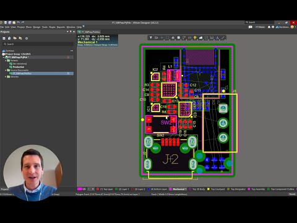297x223 pixels.
Task: Select the place via tool
Action: [195, 38]
